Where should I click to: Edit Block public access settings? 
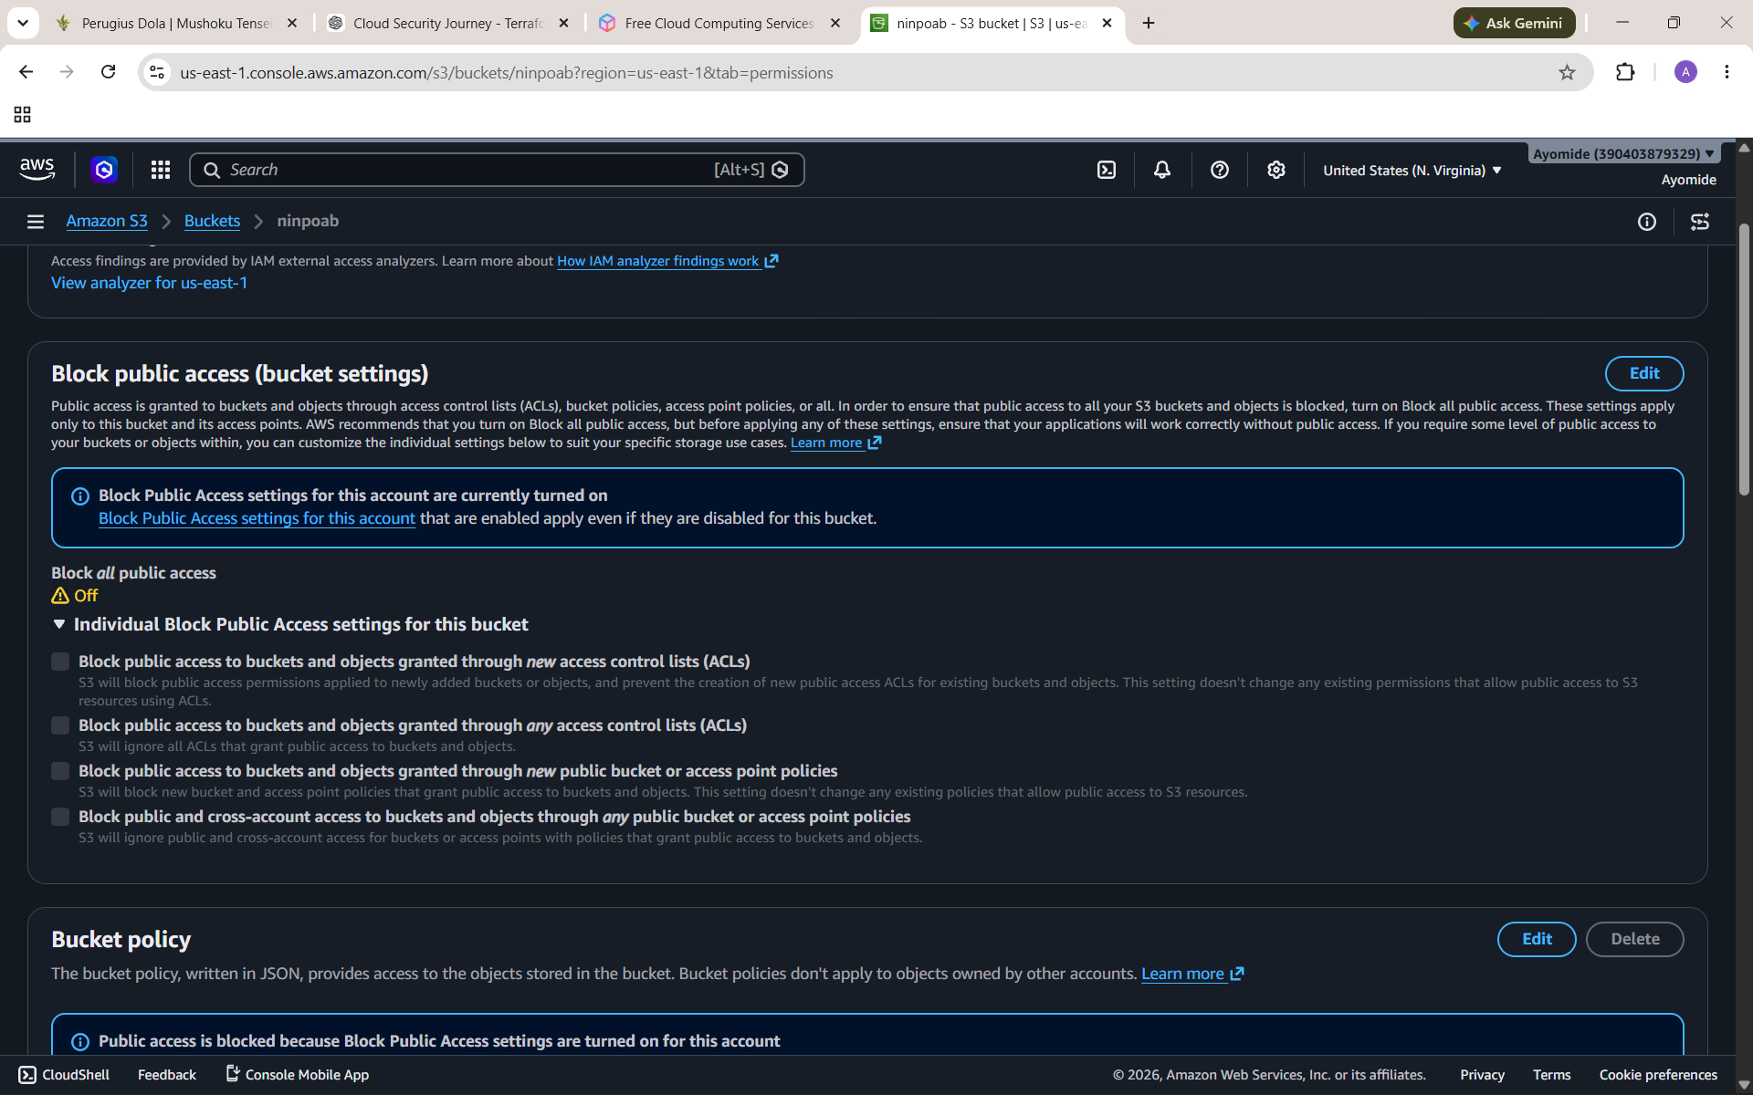[x=1644, y=373]
